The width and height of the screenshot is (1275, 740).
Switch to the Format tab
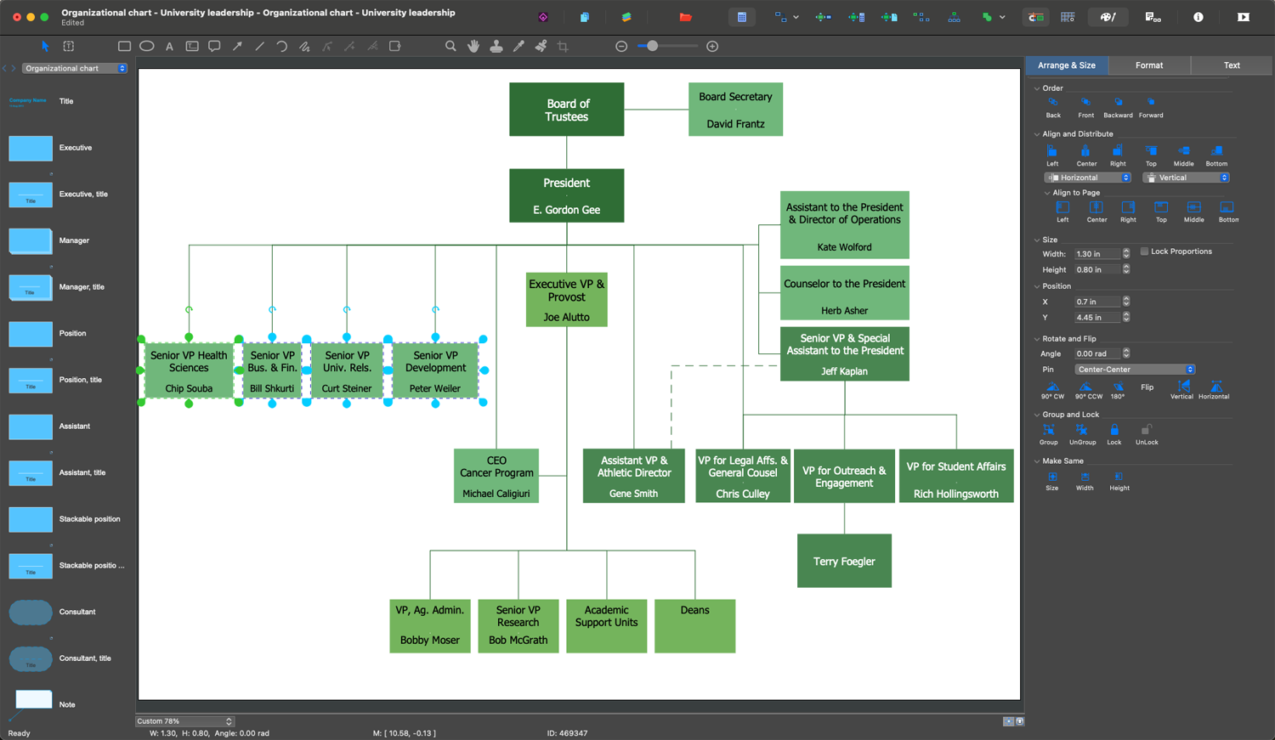click(x=1148, y=65)
